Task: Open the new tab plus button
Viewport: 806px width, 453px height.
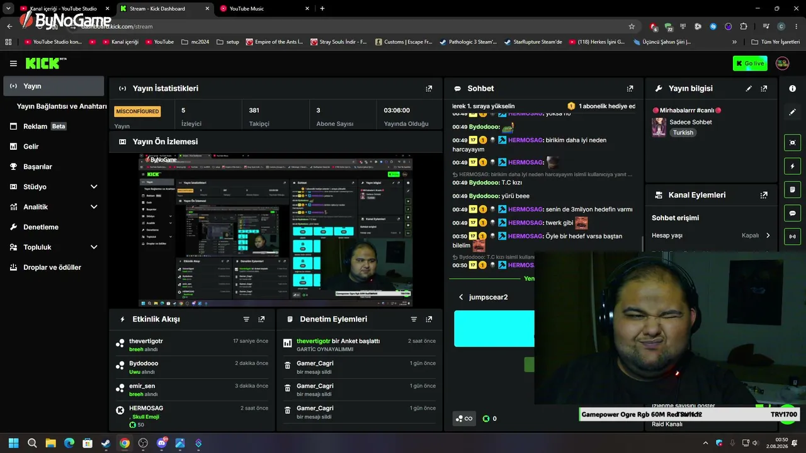Action: pyautogui.click(x=322, y=9)
